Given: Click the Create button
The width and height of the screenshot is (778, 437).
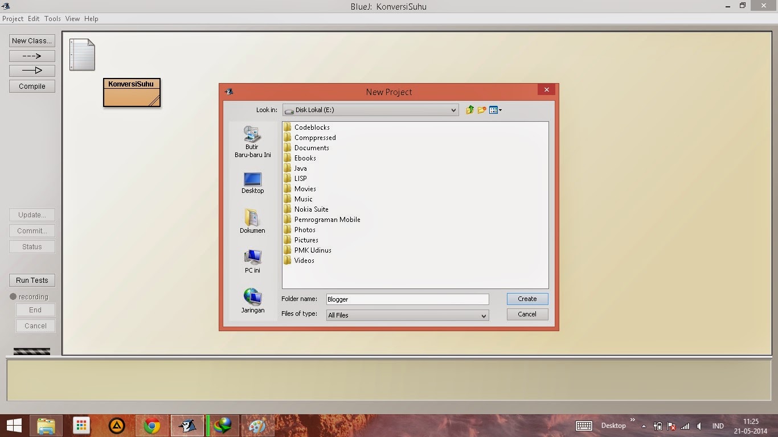Looking at the screenshot, I should pyautogui.click(x=527, y=299).
